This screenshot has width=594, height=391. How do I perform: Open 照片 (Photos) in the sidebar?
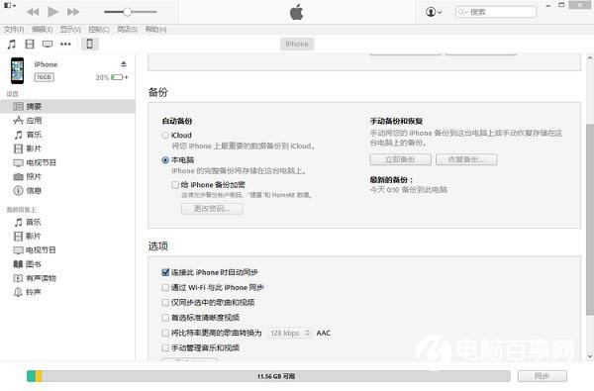tap(34, 176)
